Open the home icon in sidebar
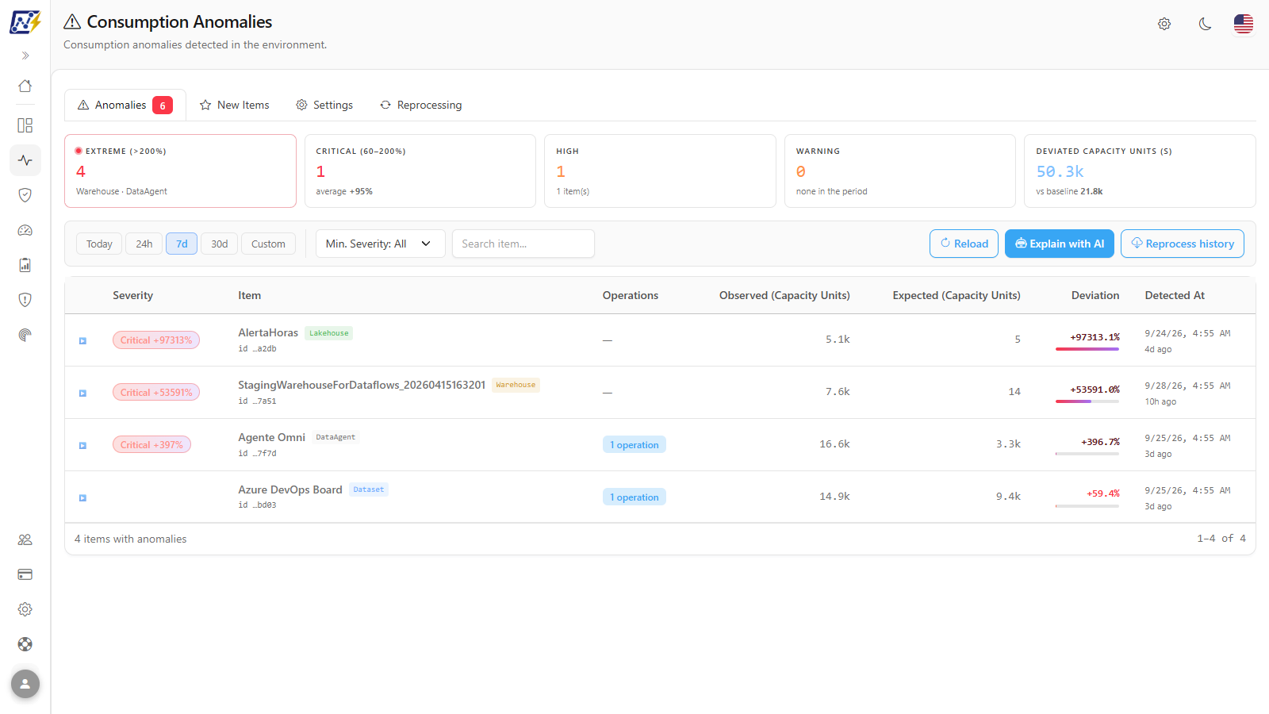Screen dimensions: 1269x714 [25, 86]
